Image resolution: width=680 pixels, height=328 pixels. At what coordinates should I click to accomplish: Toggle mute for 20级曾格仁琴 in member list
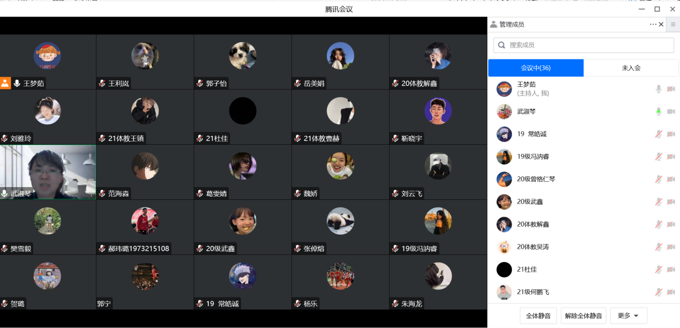(x=659, y=179)
